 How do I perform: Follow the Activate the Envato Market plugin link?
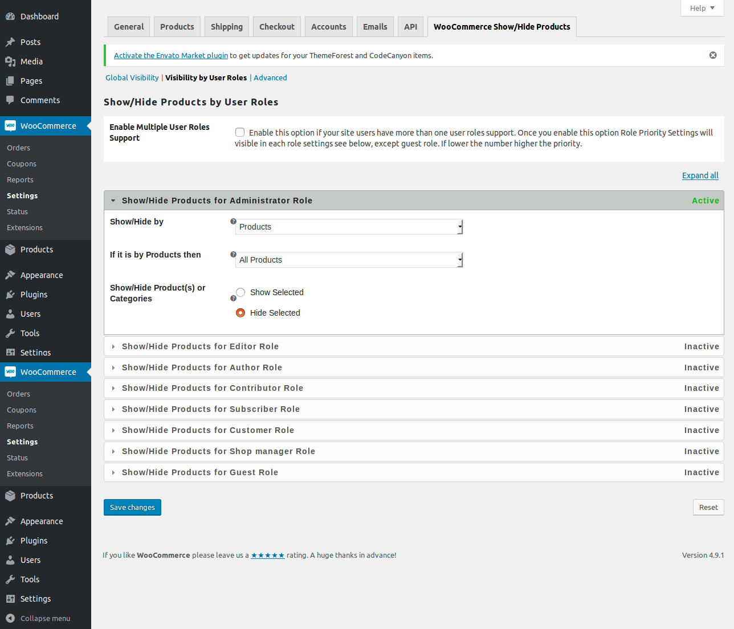pos(171,55)
